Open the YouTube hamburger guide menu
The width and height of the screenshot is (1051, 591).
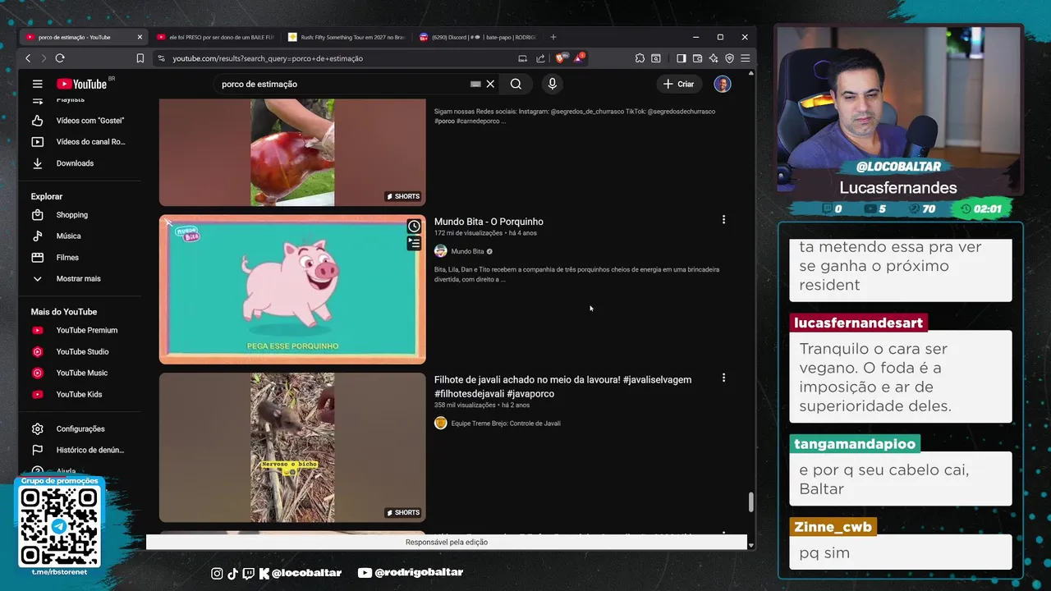(37, 84)
